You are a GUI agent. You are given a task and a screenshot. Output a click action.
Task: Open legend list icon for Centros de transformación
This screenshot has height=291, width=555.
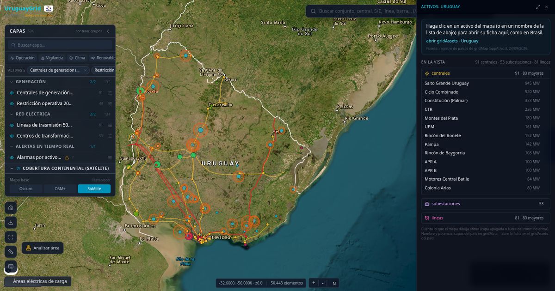pos(110,136)
